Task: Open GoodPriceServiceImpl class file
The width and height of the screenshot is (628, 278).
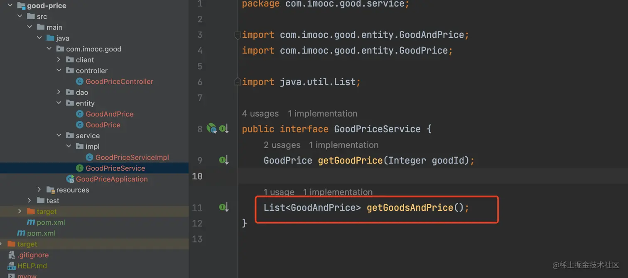Action: 132,157
